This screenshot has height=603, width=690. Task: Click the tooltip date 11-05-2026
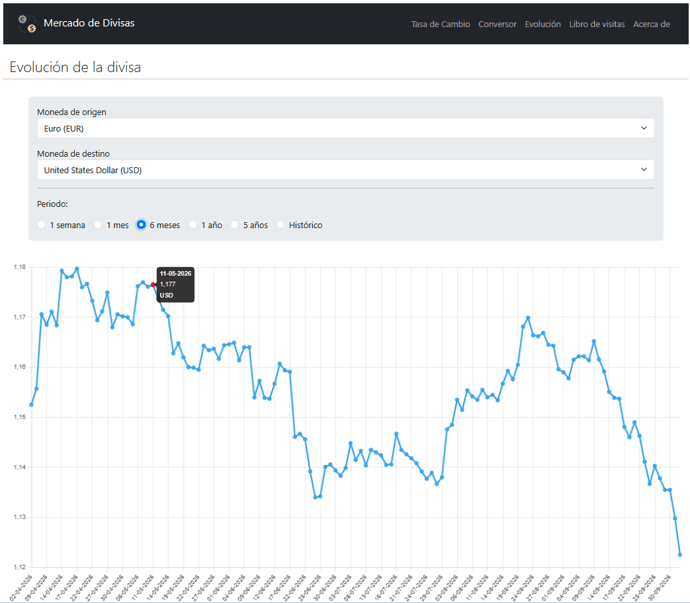pos(175,274)
